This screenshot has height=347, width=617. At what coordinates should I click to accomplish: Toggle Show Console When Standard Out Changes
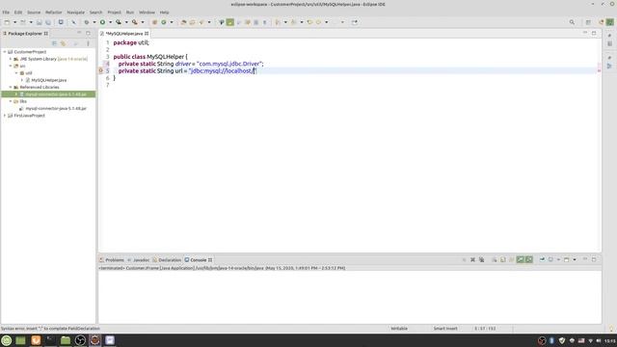[x=521, y=259]
